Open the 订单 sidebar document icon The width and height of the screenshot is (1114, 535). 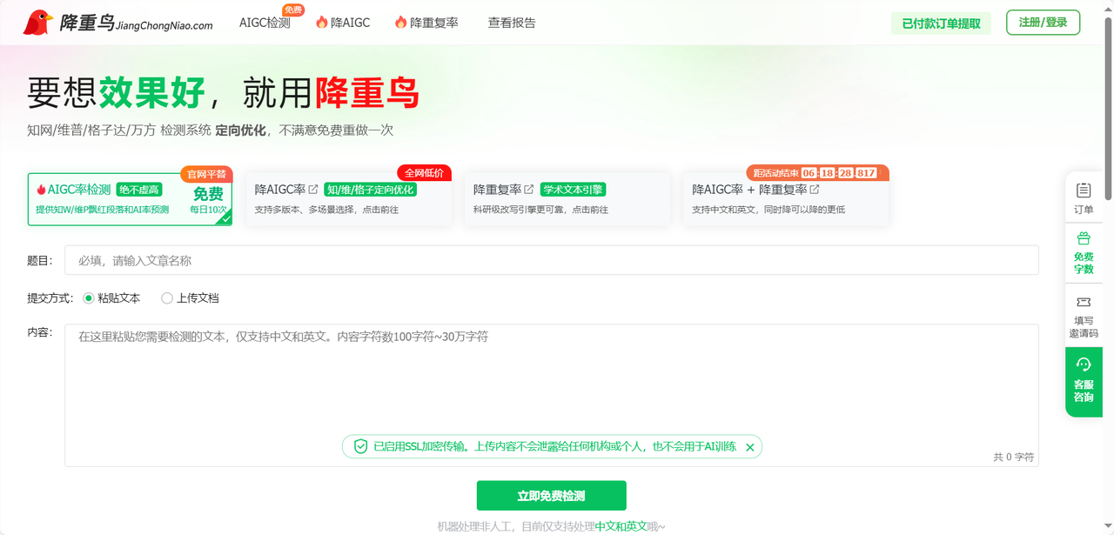click(1084, 190)
